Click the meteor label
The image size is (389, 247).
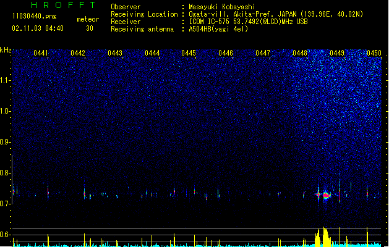tap(88, 19)
